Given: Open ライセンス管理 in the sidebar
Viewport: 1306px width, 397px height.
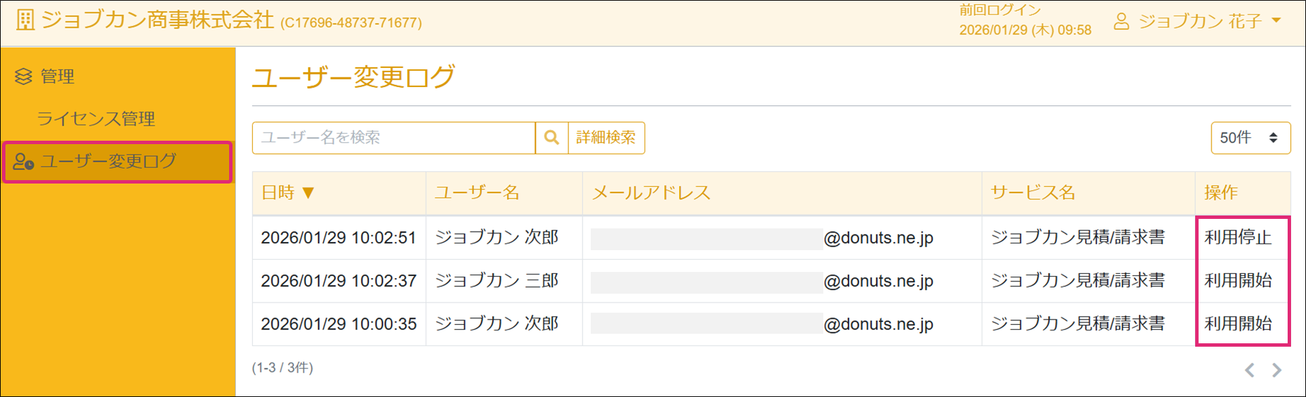Looking at the screenshot, I should point(96,119).
